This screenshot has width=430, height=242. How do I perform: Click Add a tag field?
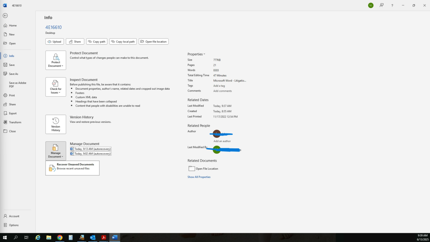click(x=219, y=86)
